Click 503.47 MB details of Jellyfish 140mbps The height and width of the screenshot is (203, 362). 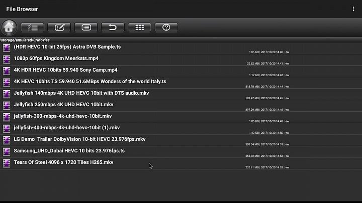[267, 98]
